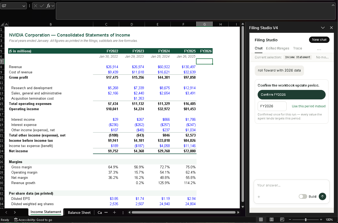Add a new sheet with plus icon
The height and width of the screenshot is (223, 338).
[x=114, y=212]
